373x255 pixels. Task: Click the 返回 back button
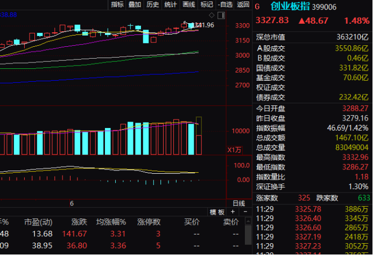point(243,4)
